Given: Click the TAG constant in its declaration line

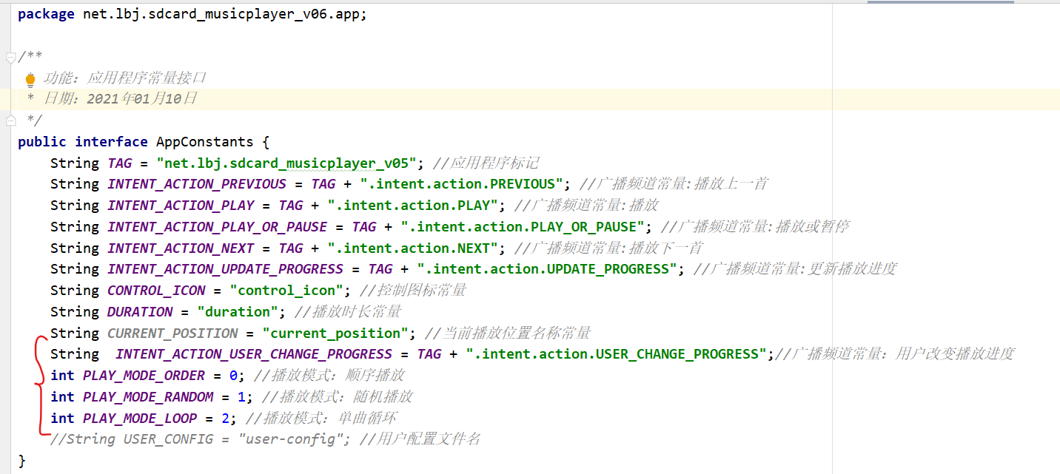Looking at the screenshot, I should click(x=119, y=163).
